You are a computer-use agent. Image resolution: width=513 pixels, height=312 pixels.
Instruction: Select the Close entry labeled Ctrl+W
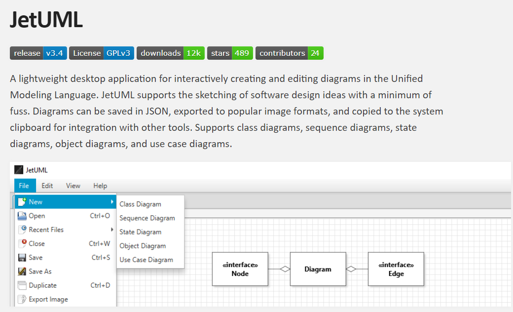(x=65, y=243)
